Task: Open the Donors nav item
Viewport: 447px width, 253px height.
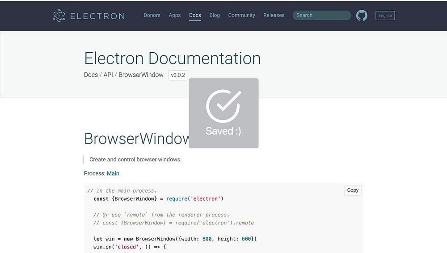Action: coord(152,15)
